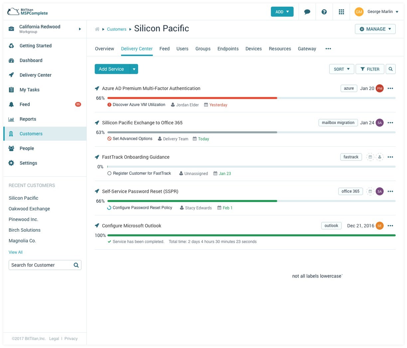The width and height of the screenshot is (407, 348).
Task: Check the circle for Register Customer for FastTrack
Action: 109,173
